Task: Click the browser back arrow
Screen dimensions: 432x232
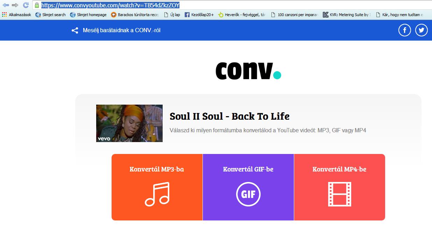Action: coord(6,5)
